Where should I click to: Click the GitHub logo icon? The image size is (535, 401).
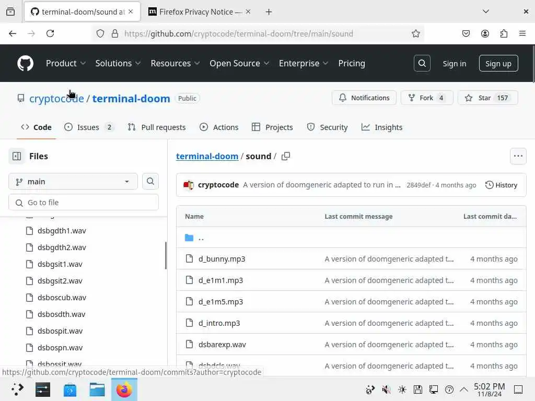(x=25, y=63)
